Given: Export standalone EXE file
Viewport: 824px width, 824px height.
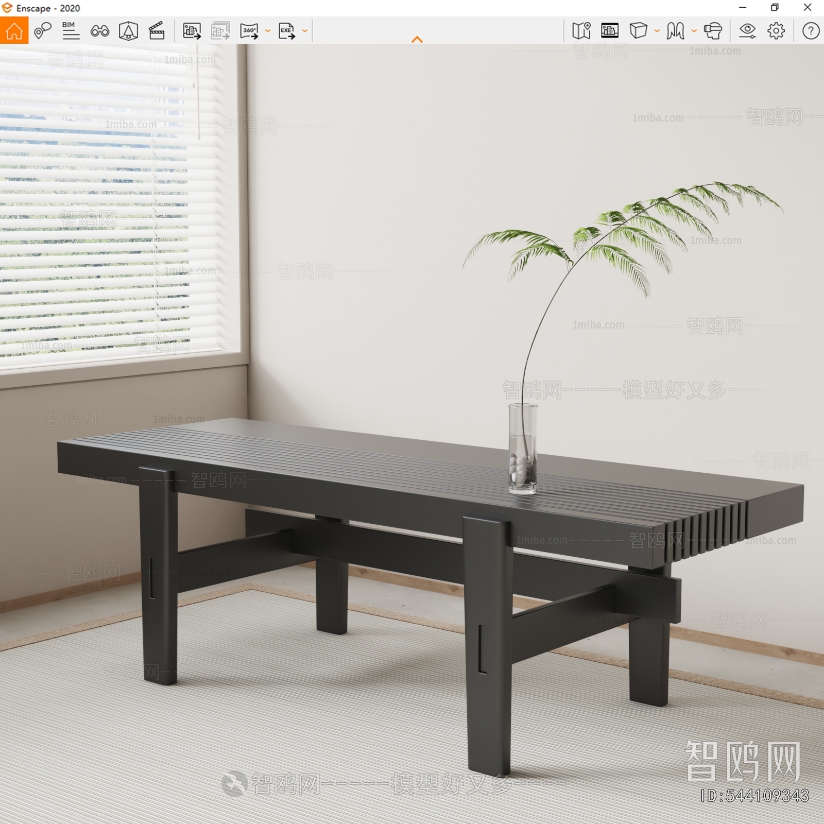Looking at the screenshot, I should pyautogui.click(x=287, y=31).
